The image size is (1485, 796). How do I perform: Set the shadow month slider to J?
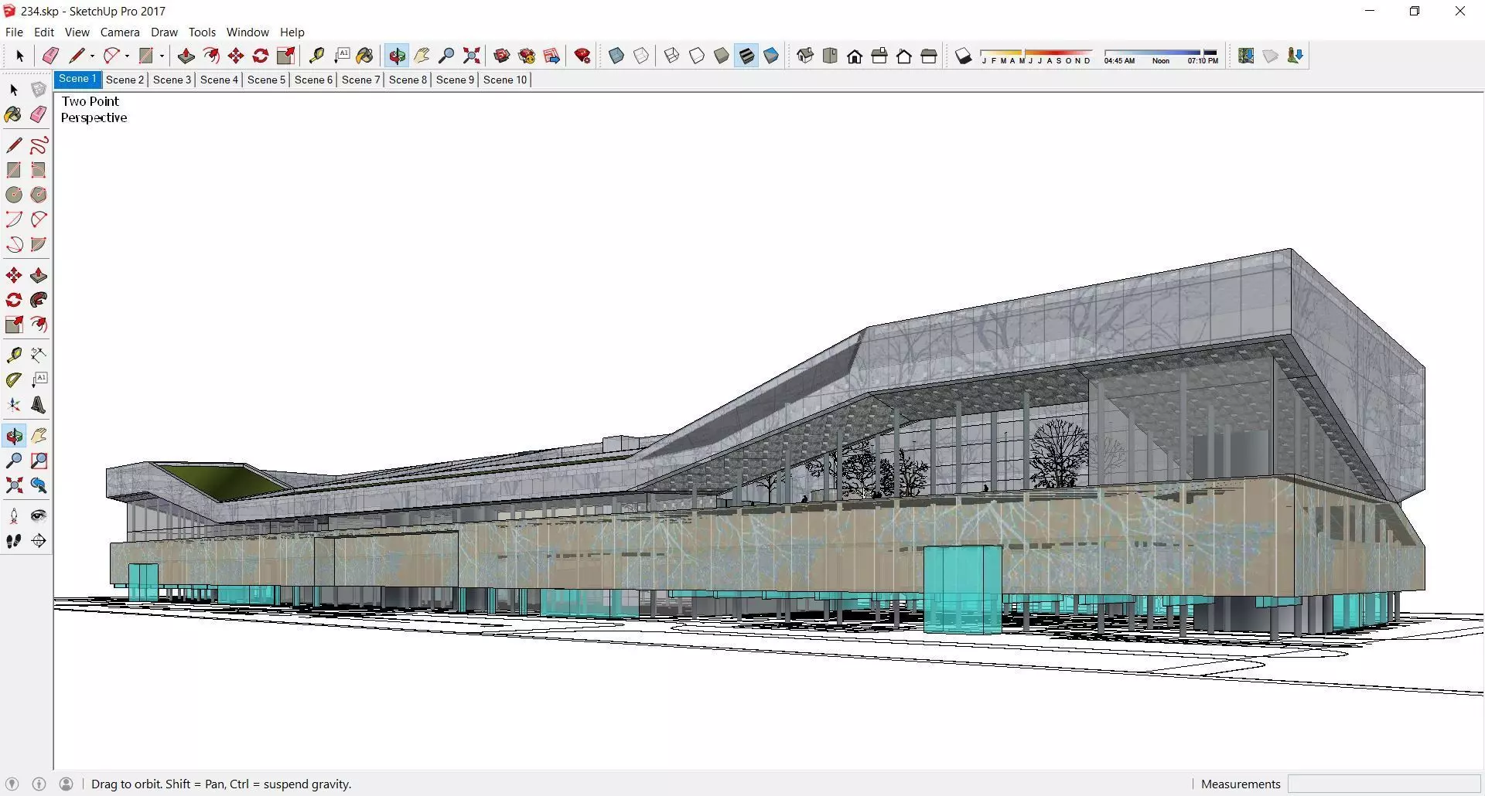[985, 60]
